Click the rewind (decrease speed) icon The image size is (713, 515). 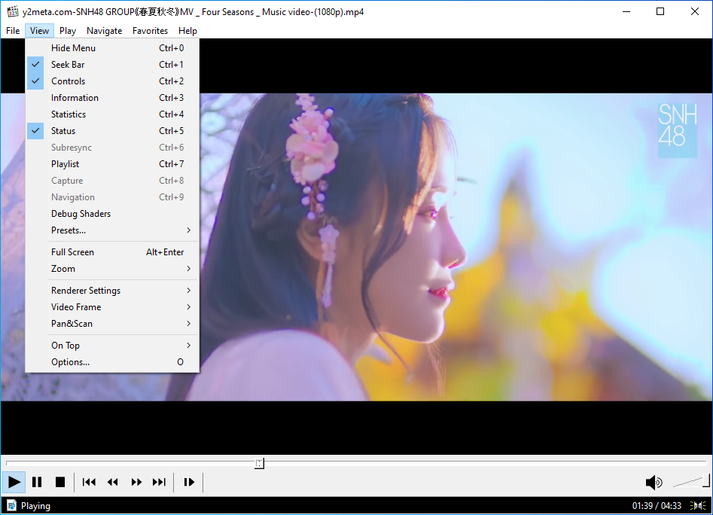(x=112, y=482)
